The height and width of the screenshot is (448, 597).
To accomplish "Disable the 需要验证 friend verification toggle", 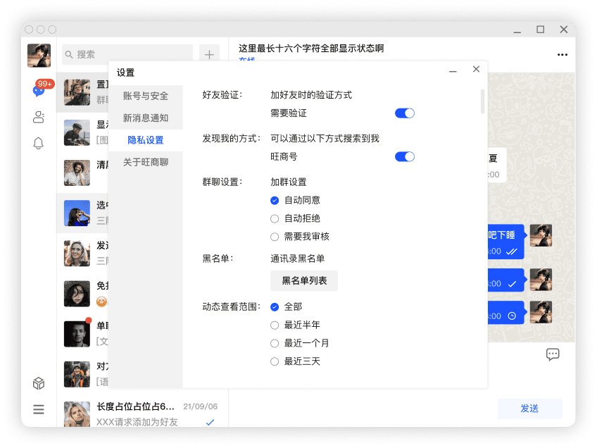I will click(405, 112).
